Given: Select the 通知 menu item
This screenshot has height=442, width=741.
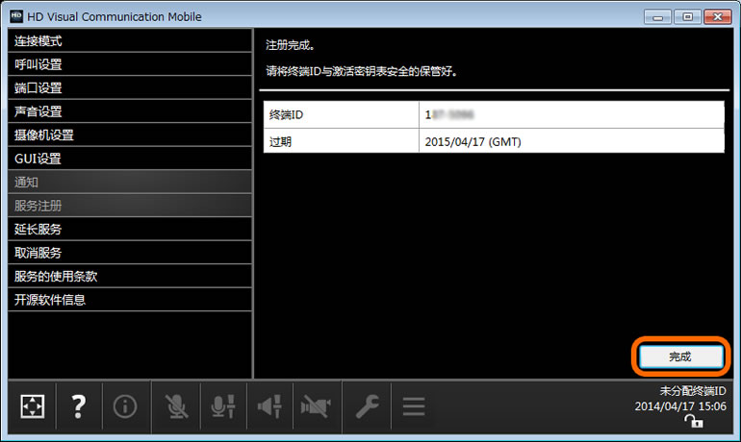Looking at the screenshot, I should pyautogui.click(x=130, y=182).
